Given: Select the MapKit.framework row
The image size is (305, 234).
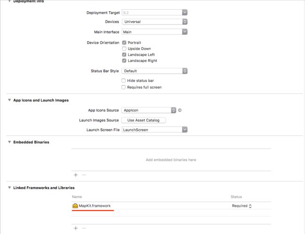Looking at the screenshot, I should [171, 205].
